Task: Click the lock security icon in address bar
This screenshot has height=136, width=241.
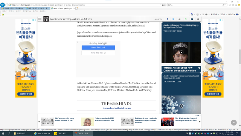Action: pyautogui.click(x=163, y=5)
